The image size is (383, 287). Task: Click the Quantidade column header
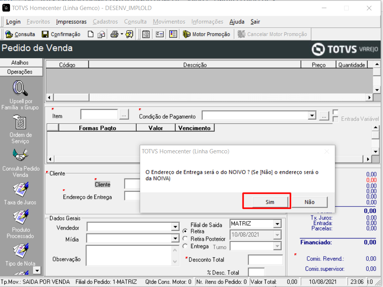352,65
